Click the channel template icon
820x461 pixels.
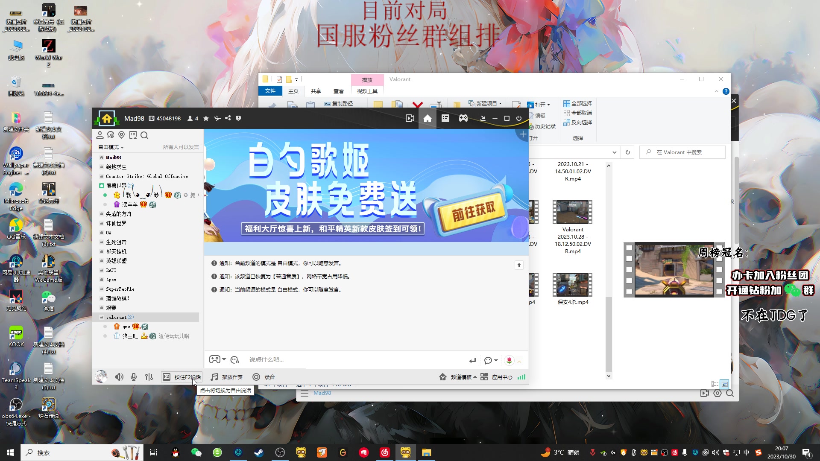coord(442,376)
